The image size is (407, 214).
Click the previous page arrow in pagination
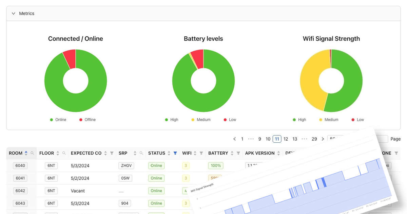pos(234,139)
